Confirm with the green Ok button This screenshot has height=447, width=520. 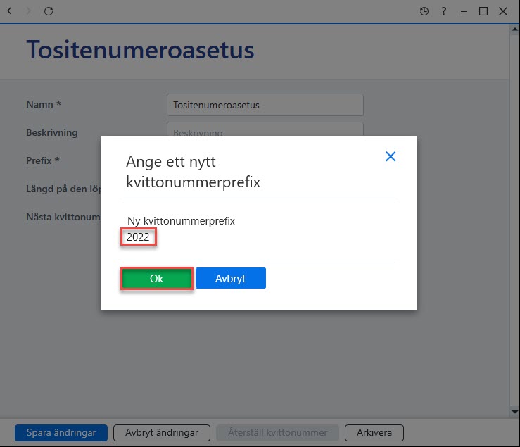tap(157, 279)
